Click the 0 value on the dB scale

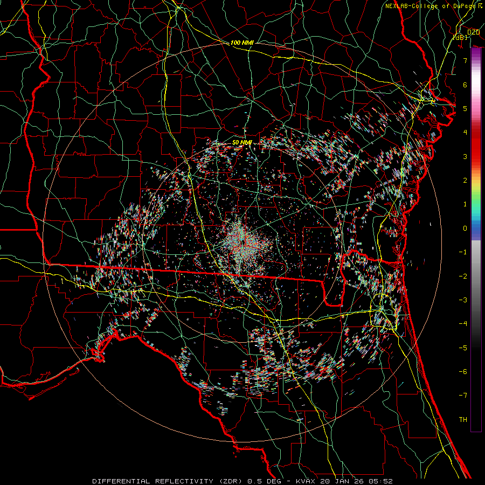click(x=464, y=228)
